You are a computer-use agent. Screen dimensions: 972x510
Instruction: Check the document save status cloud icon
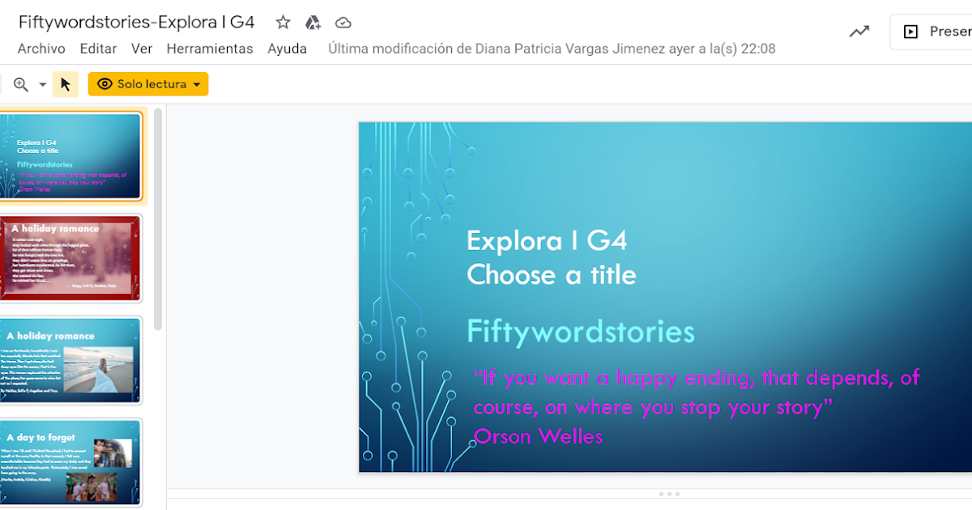(343, 23)
